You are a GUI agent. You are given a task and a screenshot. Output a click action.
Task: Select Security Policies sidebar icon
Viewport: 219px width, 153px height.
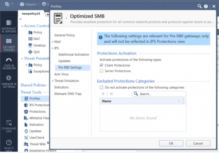point(8,43)
